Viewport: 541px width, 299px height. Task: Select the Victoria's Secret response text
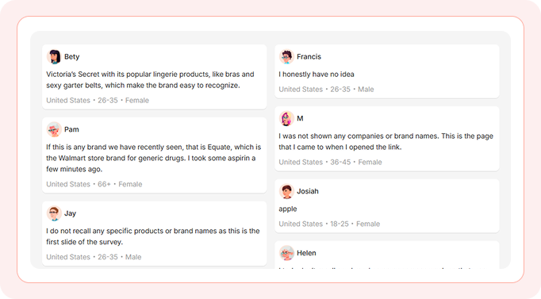click(x=150, y=79)
